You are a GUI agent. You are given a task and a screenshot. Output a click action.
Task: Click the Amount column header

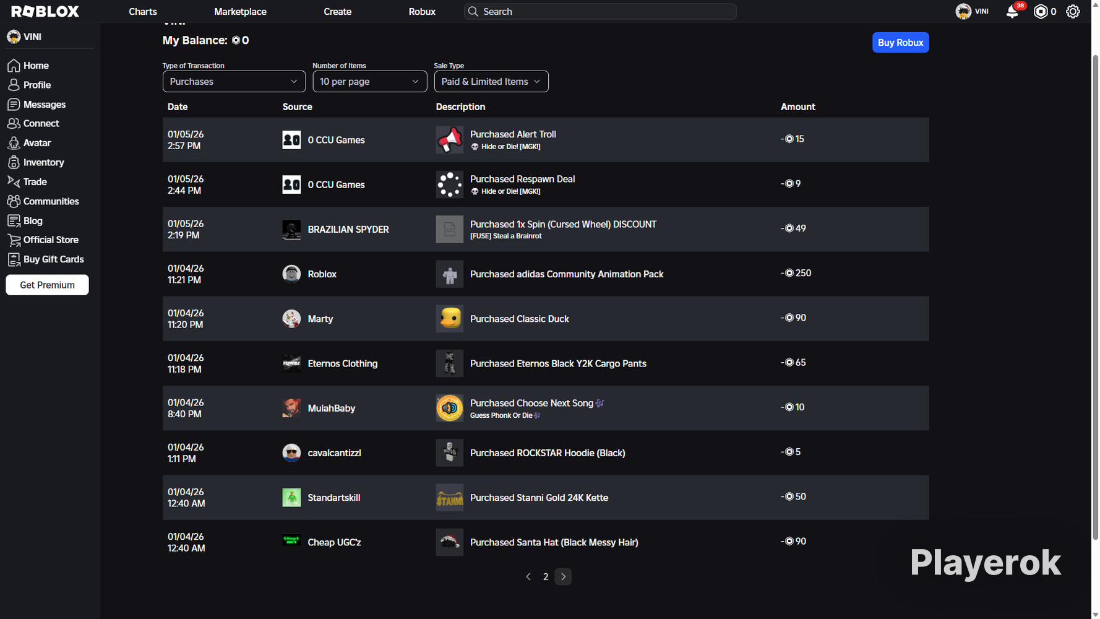pos(798,107)
